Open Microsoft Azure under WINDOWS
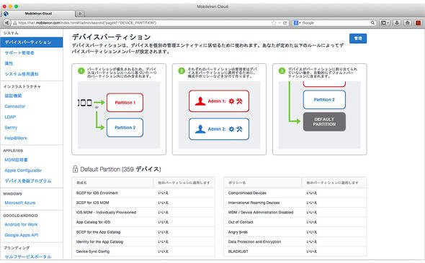Image resolution: width=425 pixels, height=263 pixels. click(20, 203)
